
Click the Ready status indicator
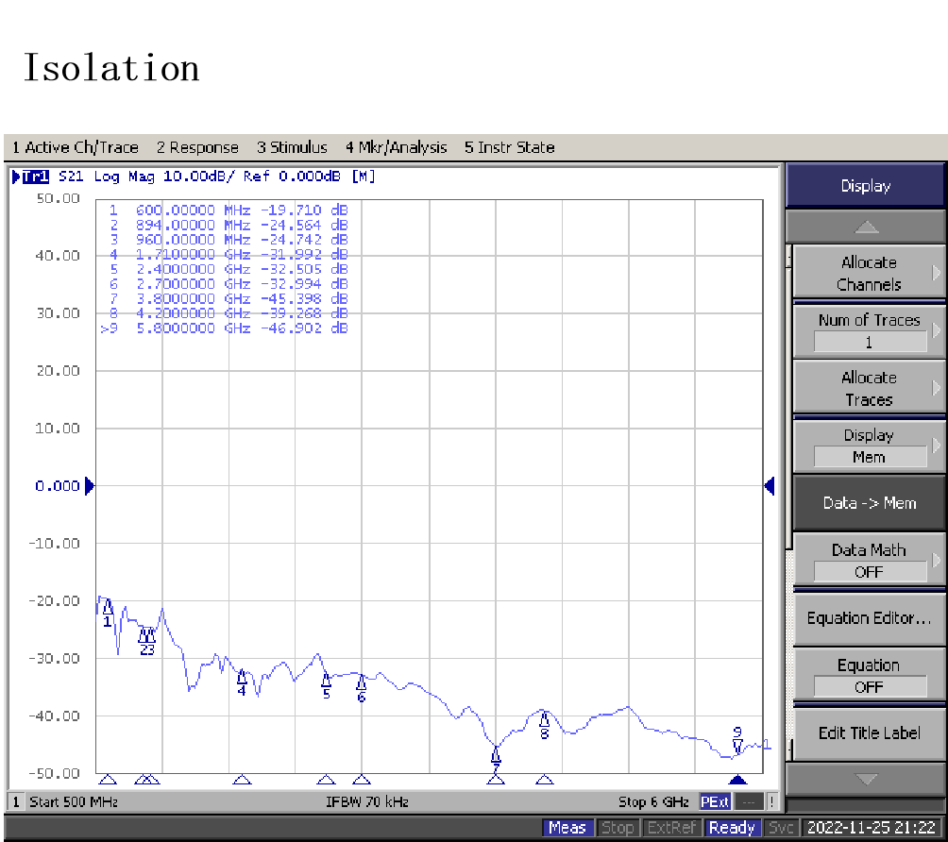(732, 828)
